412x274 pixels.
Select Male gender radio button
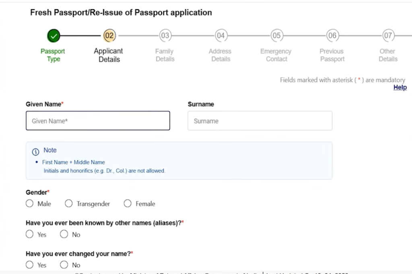29,204
